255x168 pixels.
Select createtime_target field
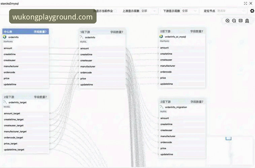[26, 119]
